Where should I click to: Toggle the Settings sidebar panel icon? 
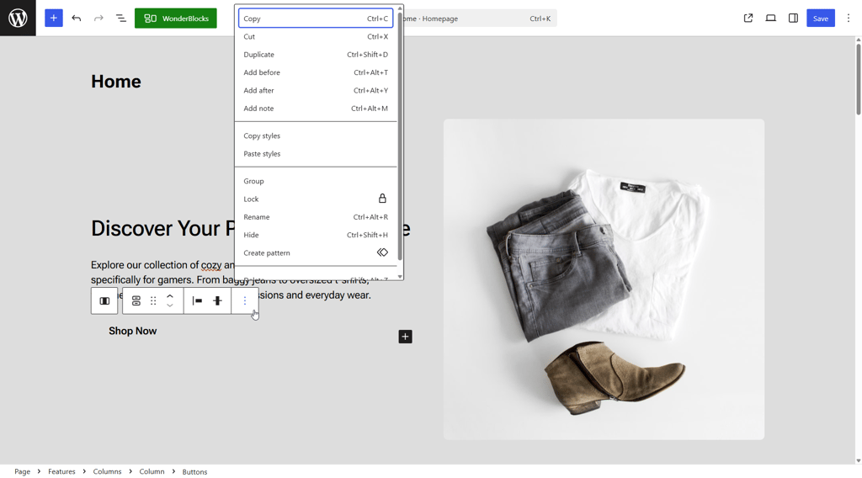793,19
